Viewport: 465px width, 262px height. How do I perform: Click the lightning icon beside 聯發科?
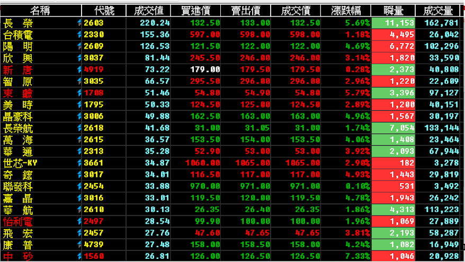point(79,186)
